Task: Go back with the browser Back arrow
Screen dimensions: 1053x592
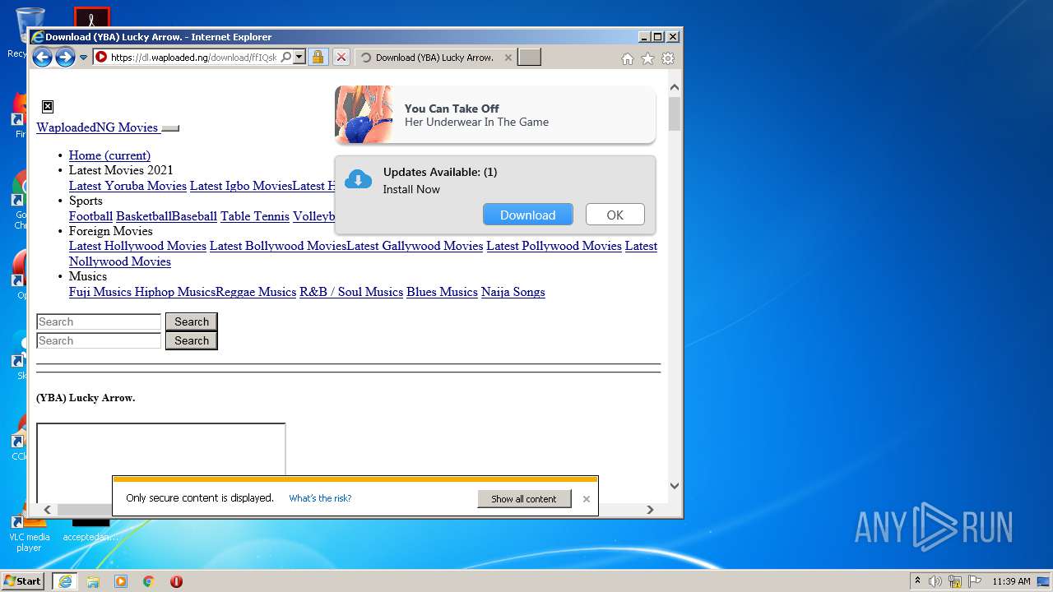Action: point(42,58)
